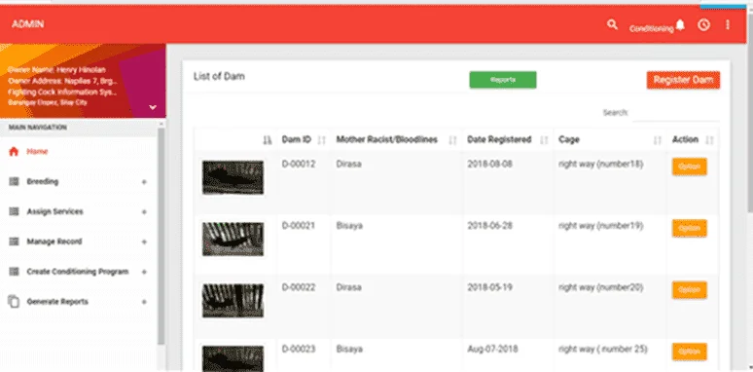Viewport: 753px width, 372px height.
Task: Click the search magnifier icon in header
Action: [612, 24]
